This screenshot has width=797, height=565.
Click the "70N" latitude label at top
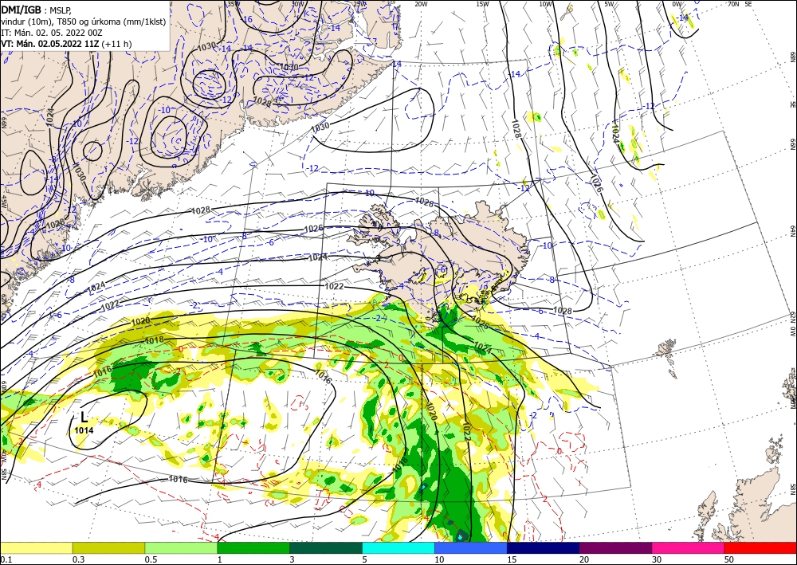[x=733, y=4]
